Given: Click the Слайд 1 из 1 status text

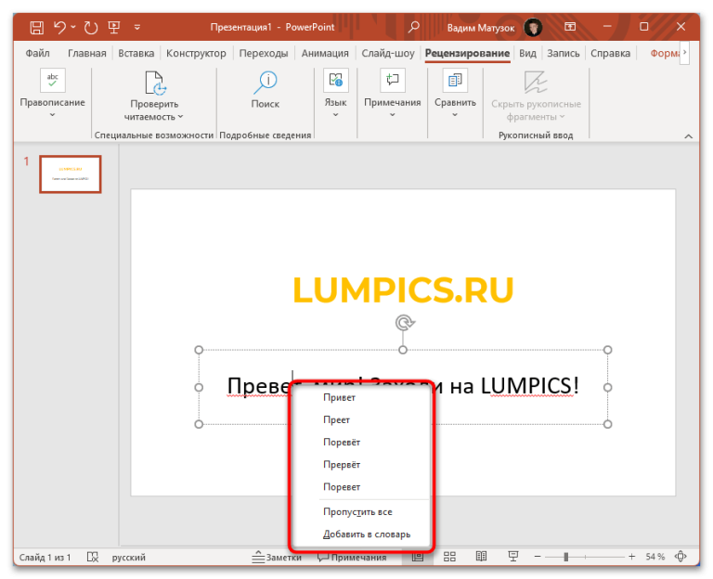Looking at the screenshot, I should pyautogui.click(x=45, y=557).
